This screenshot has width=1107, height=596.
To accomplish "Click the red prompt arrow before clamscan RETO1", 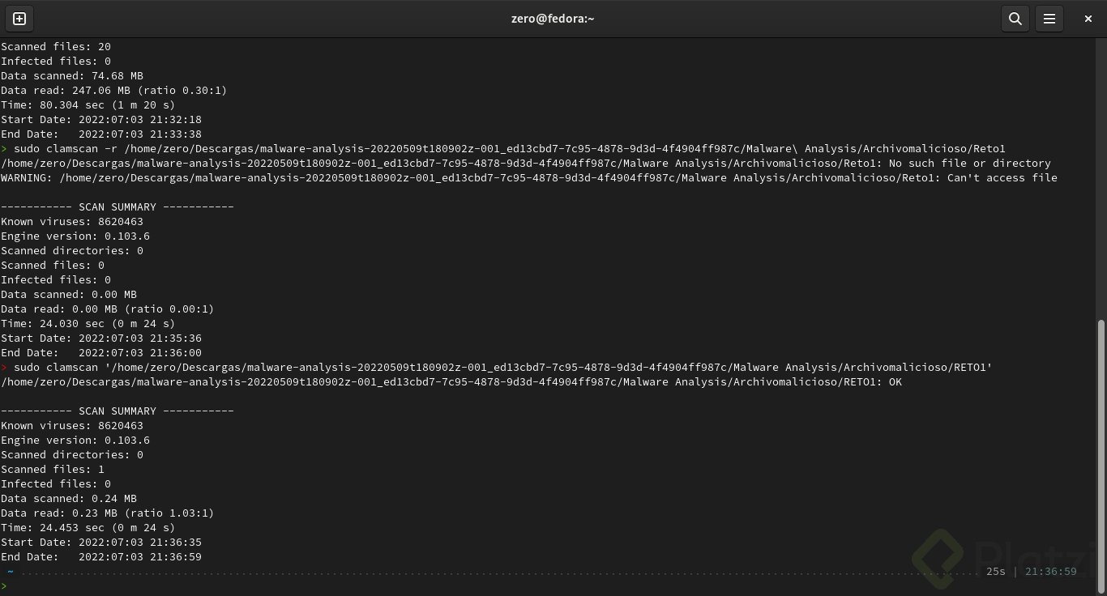I will coord(4,368).
